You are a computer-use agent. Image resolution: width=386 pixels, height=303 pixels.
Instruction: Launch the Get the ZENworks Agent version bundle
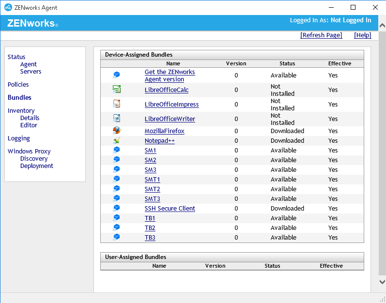coord(170,76)
